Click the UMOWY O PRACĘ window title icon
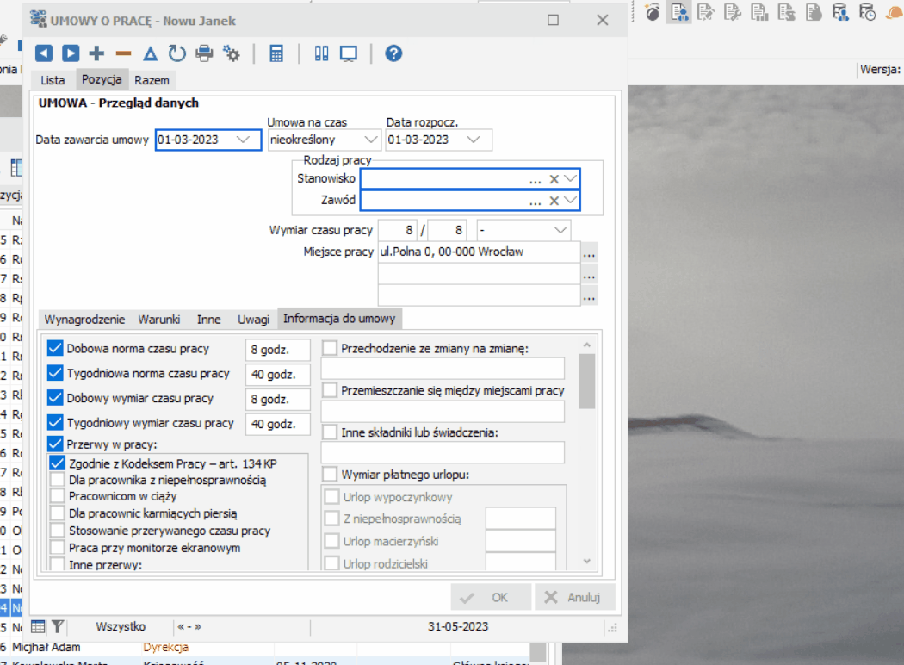 click(x=39, y=20)
